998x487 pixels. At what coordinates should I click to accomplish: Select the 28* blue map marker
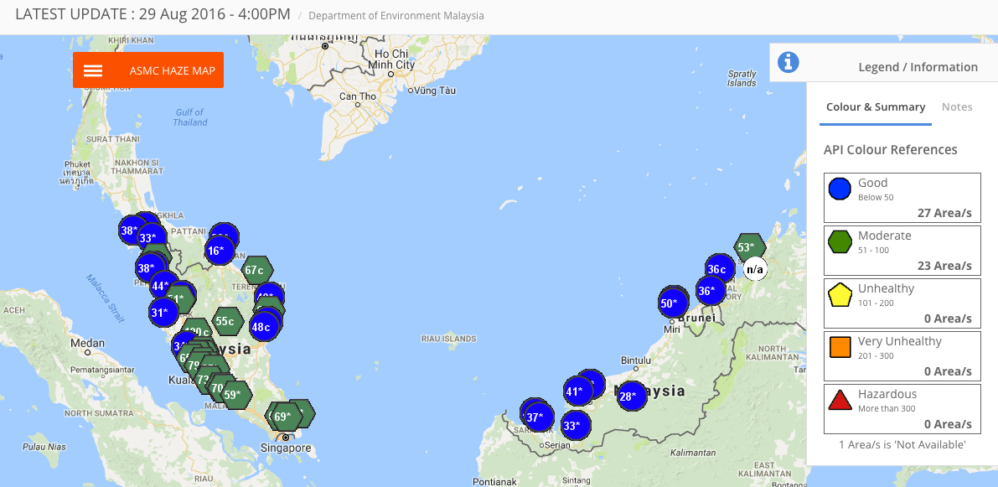pos(631,396)
